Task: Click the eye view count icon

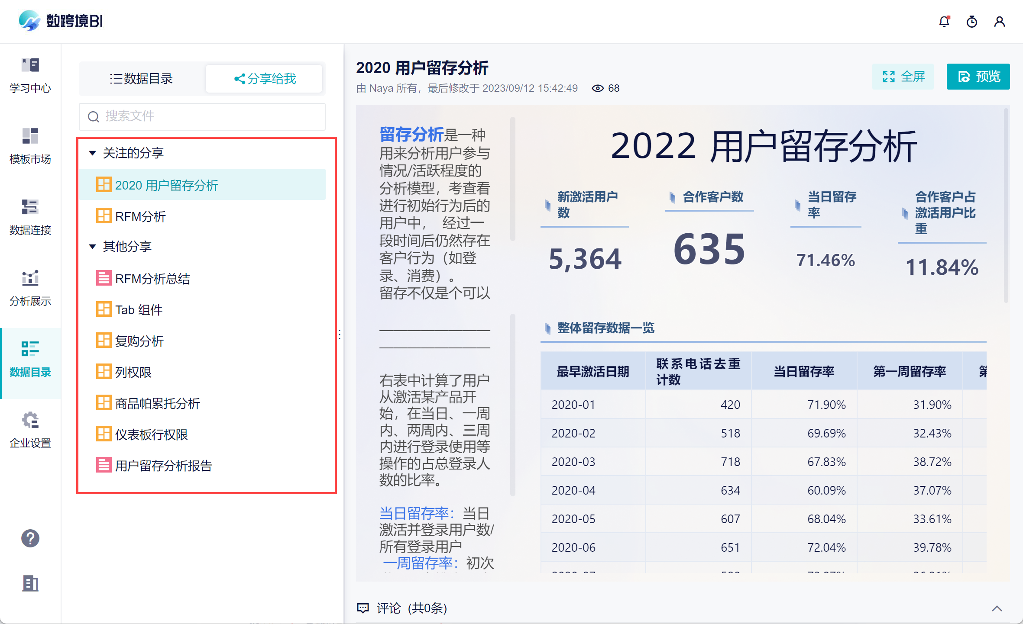Action: pyautogui.click(x=598, y=88)
